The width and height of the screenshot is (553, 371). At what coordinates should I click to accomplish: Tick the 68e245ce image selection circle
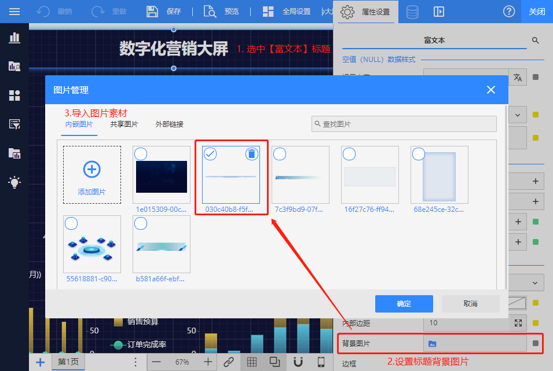click(419, 154)
